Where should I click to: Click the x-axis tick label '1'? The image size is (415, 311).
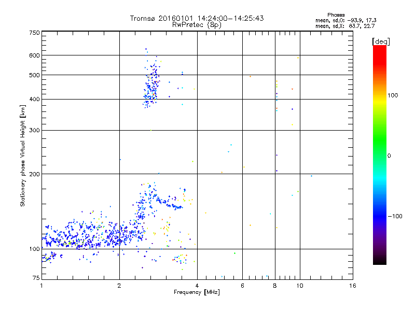tap(41, 286)
